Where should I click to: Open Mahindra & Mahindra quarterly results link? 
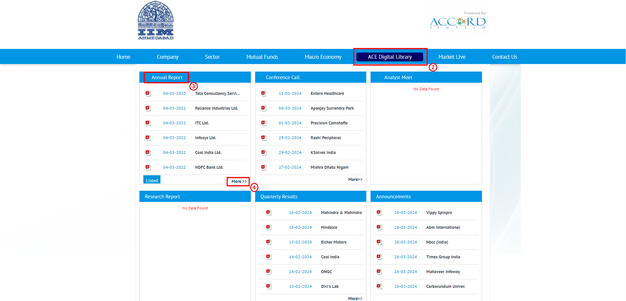click(x=341, y=213)
